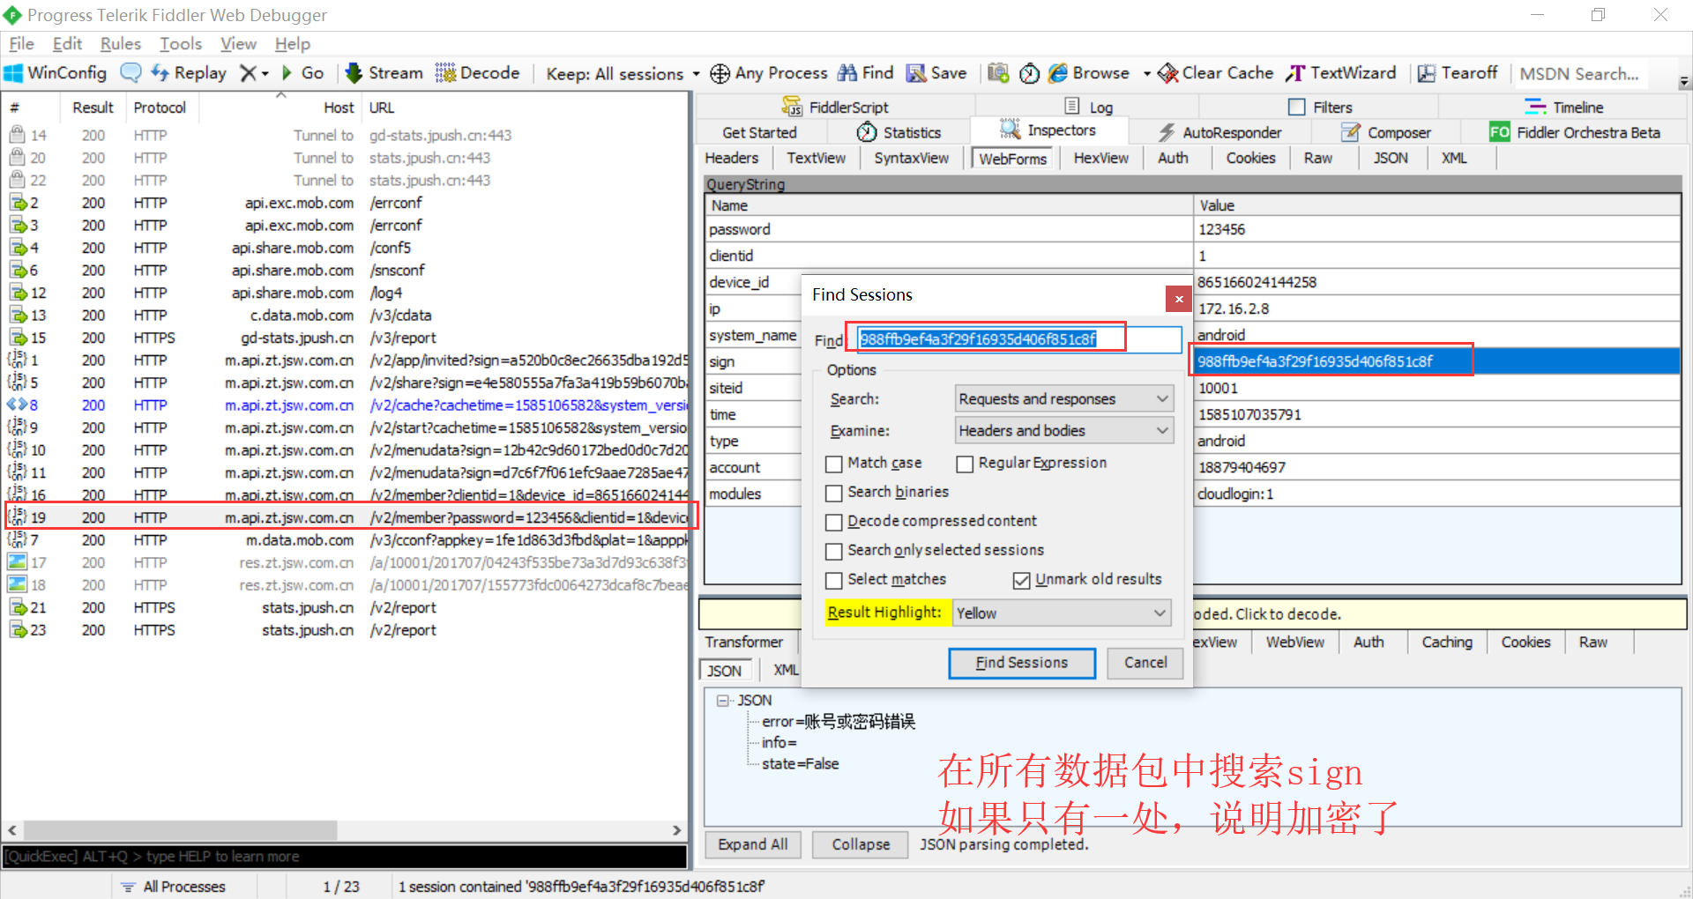Uncheck Unmark old results checkbox

1021,580
